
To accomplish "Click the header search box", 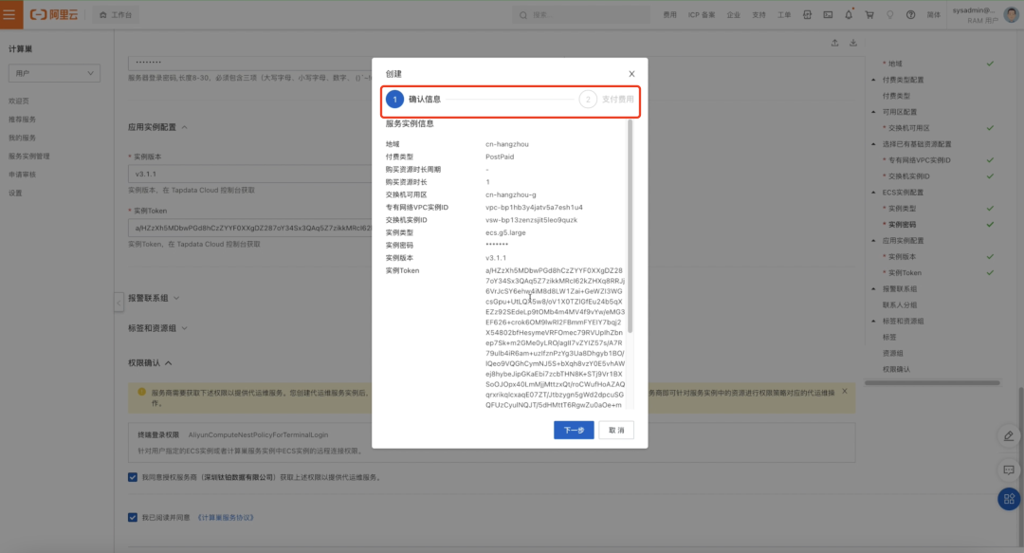I will 581,15.
